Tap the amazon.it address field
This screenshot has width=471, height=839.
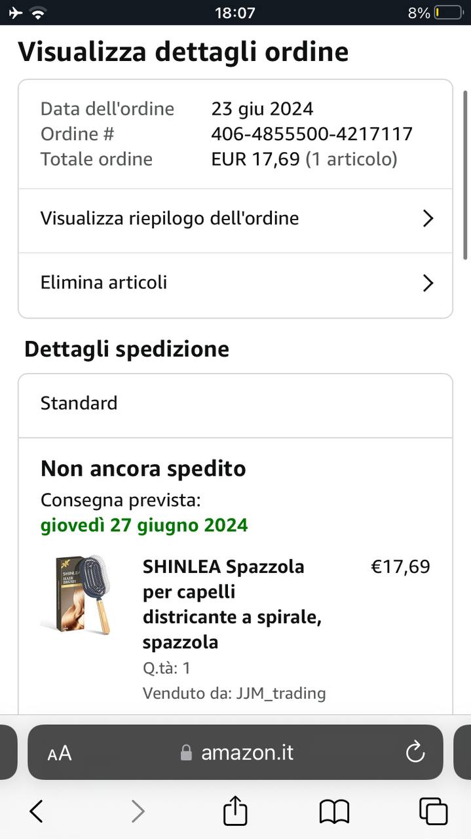click(247, 752)
